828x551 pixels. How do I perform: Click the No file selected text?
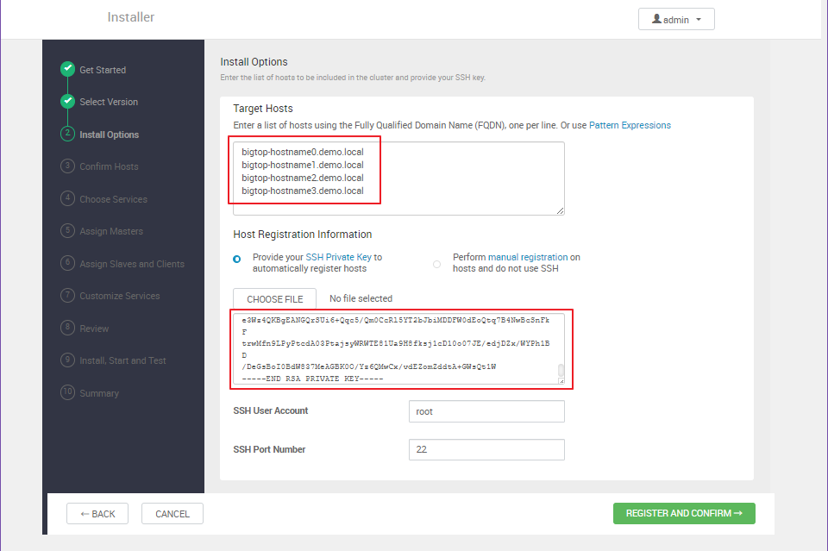click(x=361, y=298)
